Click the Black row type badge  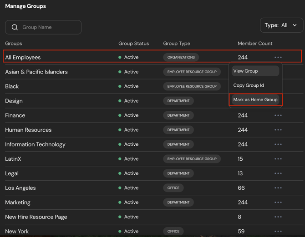pos(192,86)
